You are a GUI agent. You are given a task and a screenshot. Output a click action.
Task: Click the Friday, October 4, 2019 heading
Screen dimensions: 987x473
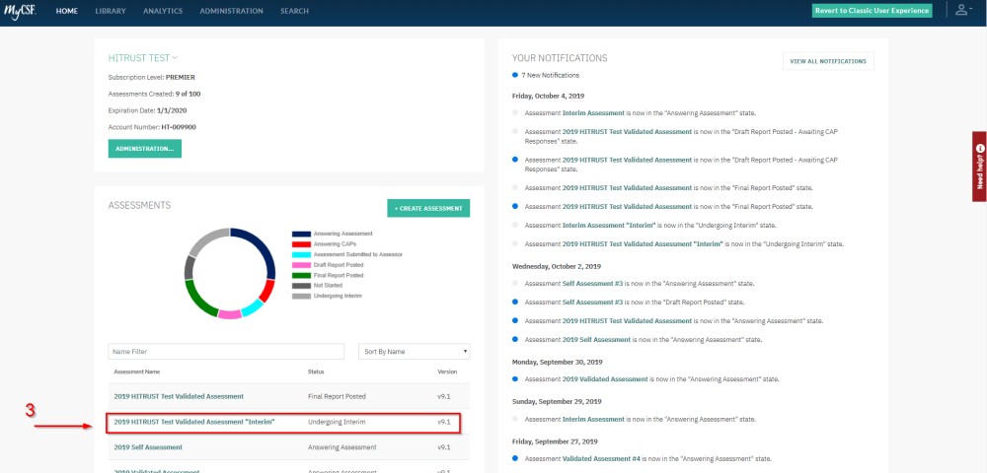[x=548, y=97]
